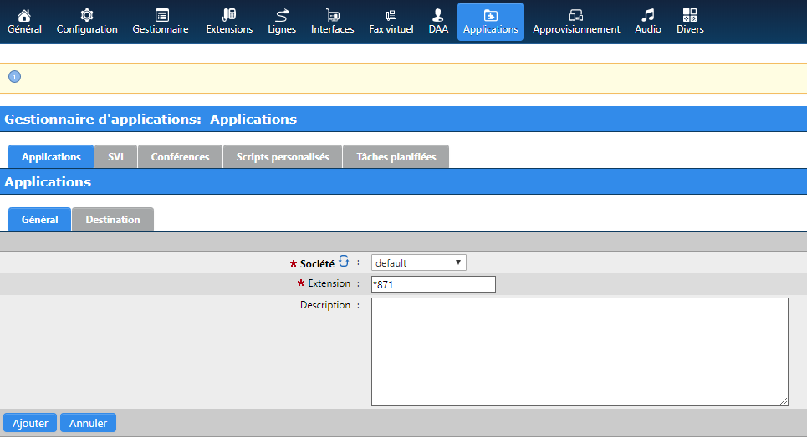The height and width of the screenshot is (438, 807).
Task: Open the Configuration gear icon
Action: click(x=87, y=15)
